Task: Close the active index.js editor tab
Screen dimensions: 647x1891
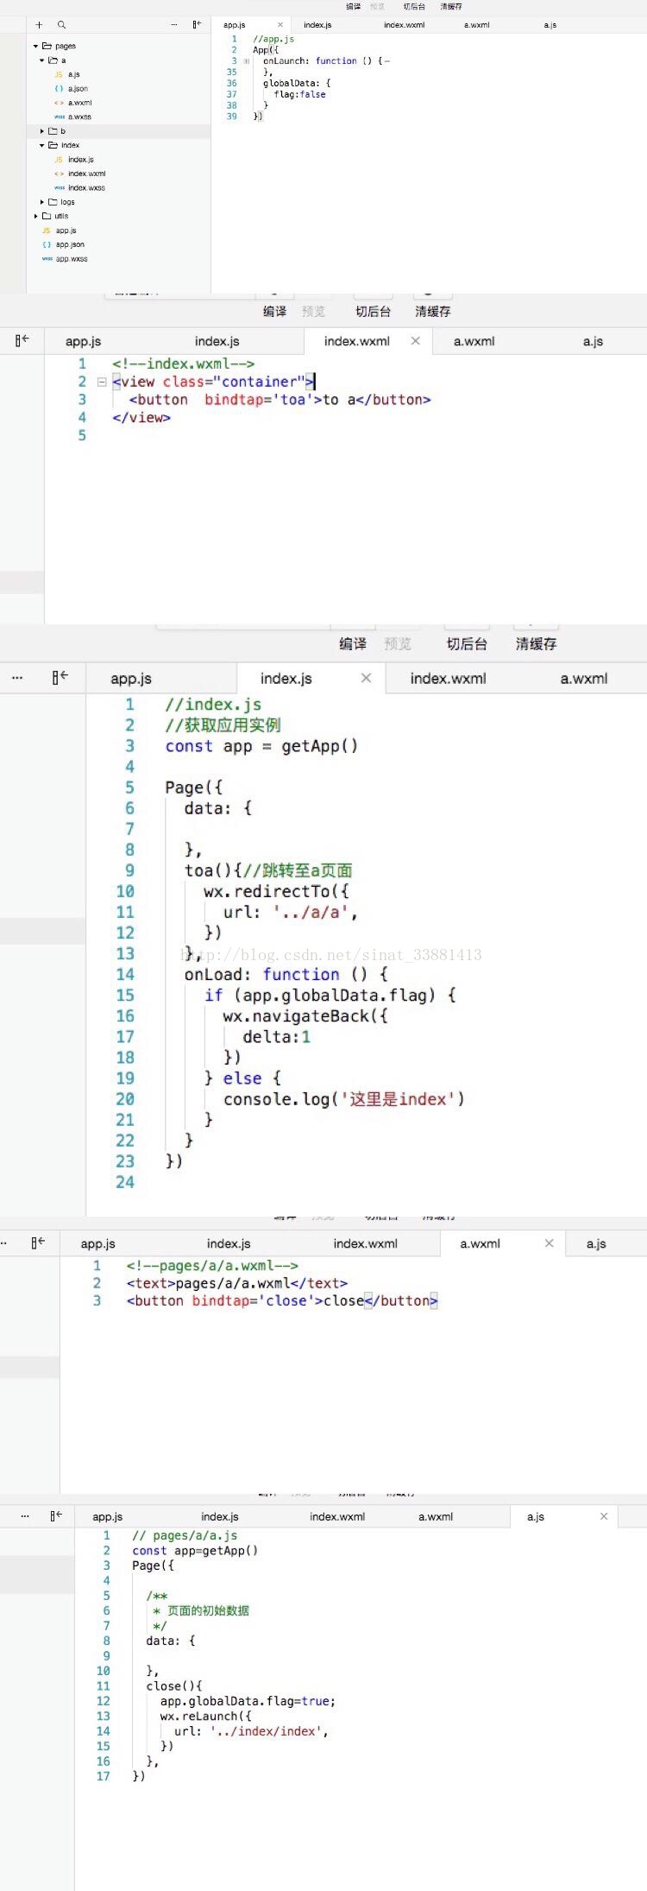Action: coord(366,678)
